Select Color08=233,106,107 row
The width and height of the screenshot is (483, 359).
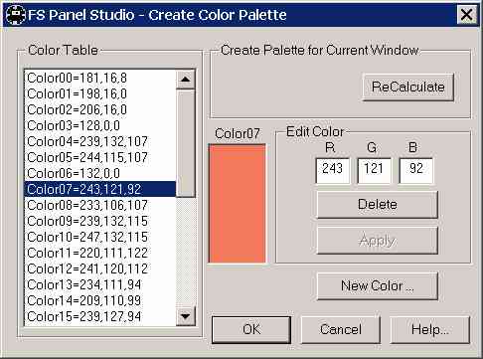(x=100, y=205)
